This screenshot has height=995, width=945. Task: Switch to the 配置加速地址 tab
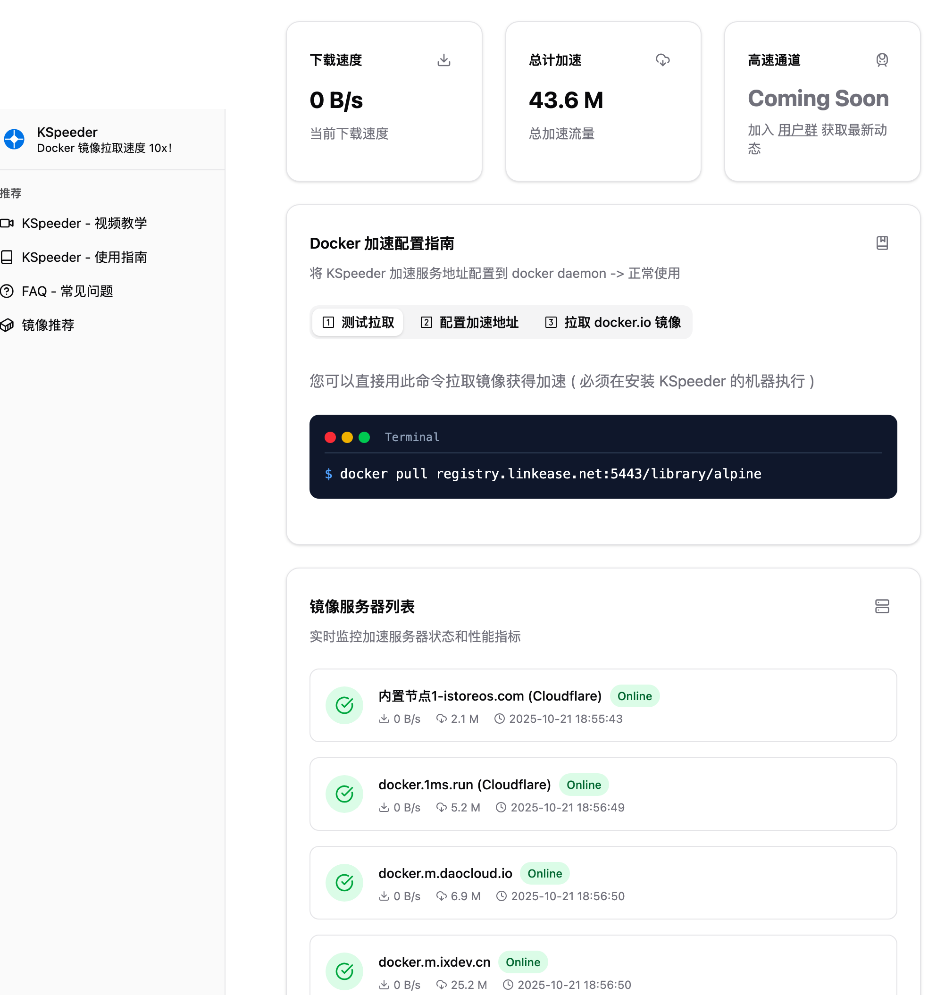tap(469, 322)
